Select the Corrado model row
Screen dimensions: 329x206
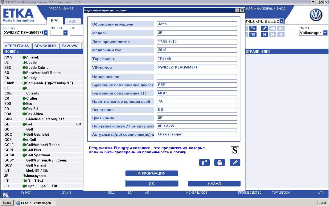(x=42, y=93)
